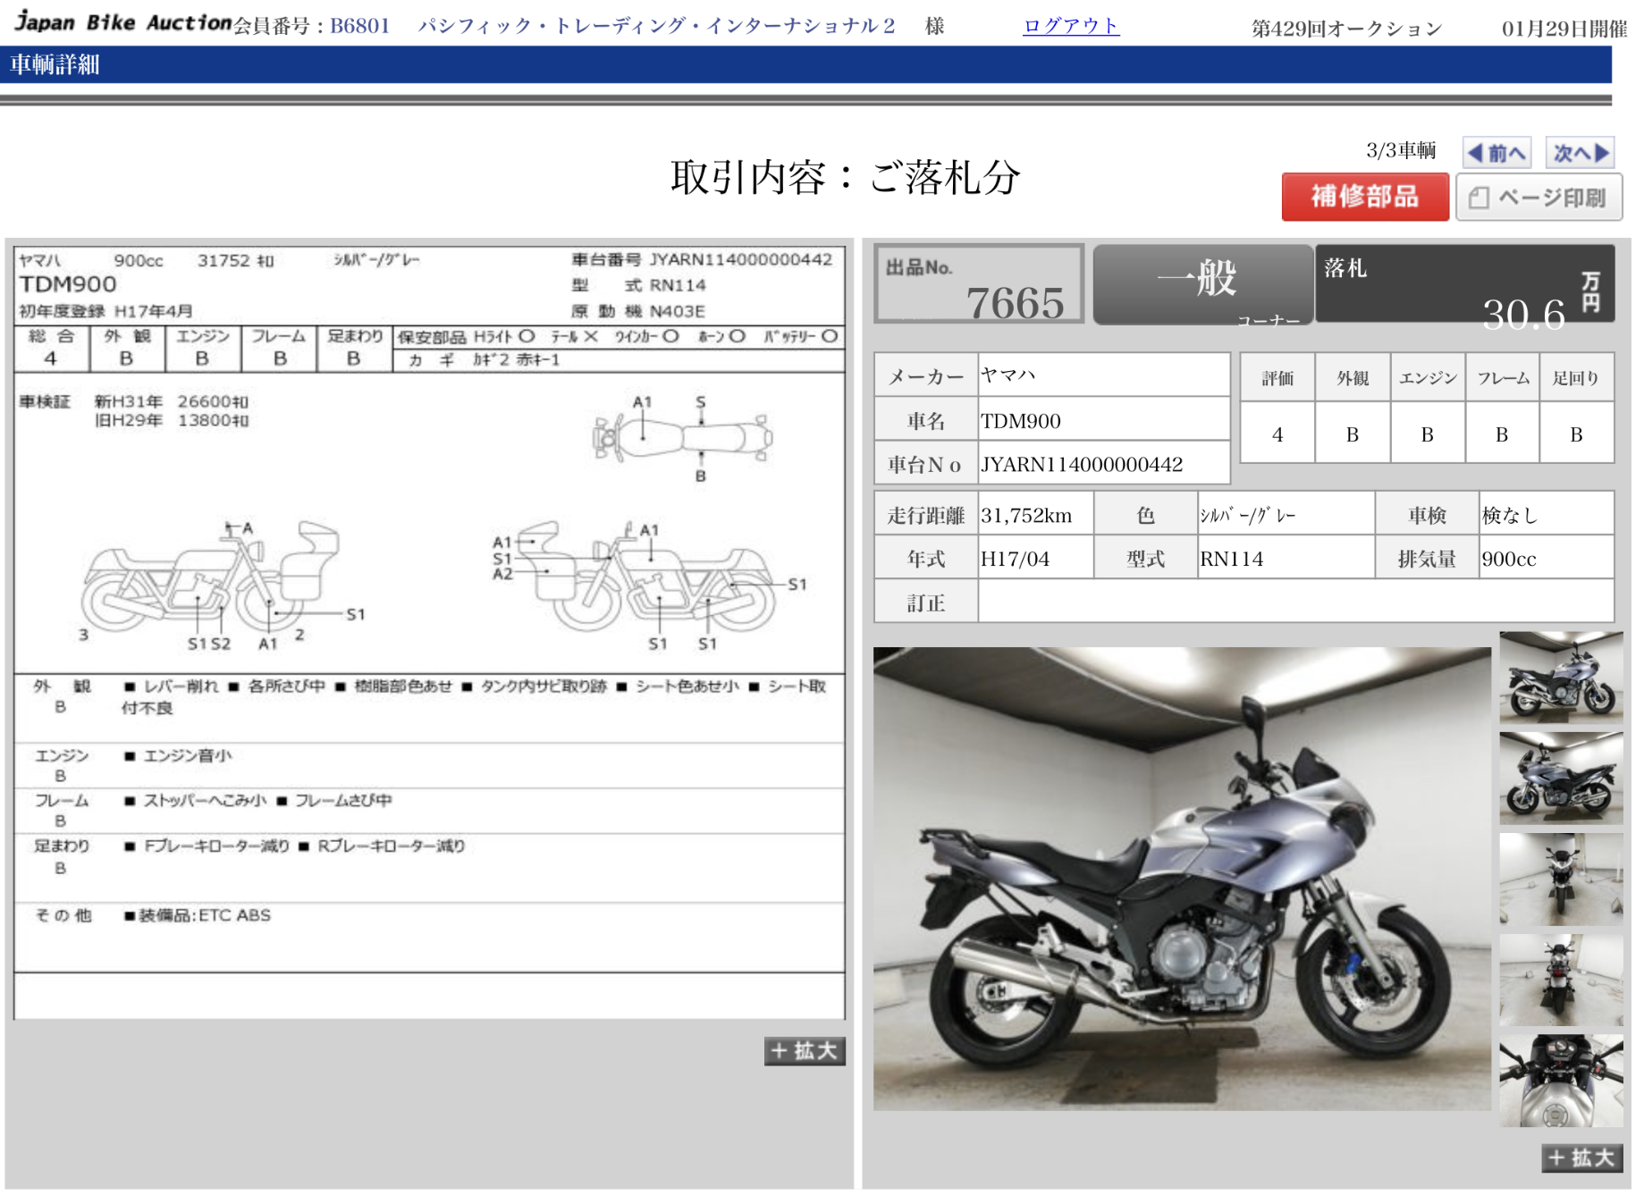Viewport: 1644px width, 1204px height.
Task: Click the 一般 コーナー badge
Action: tap(1202, 284)
